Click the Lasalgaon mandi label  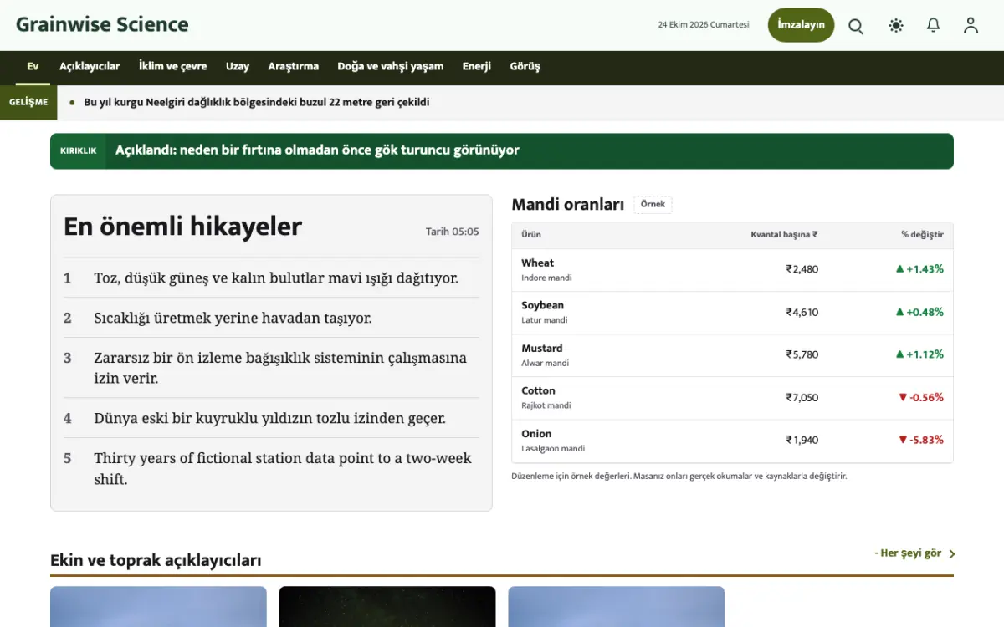coord(553,449)
